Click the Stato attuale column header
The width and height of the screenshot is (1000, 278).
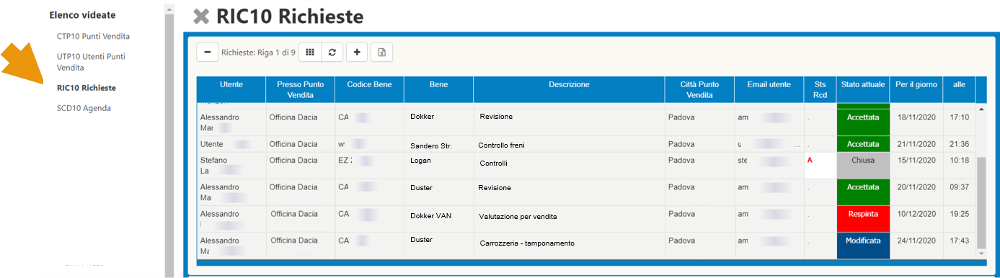(863, 89)
